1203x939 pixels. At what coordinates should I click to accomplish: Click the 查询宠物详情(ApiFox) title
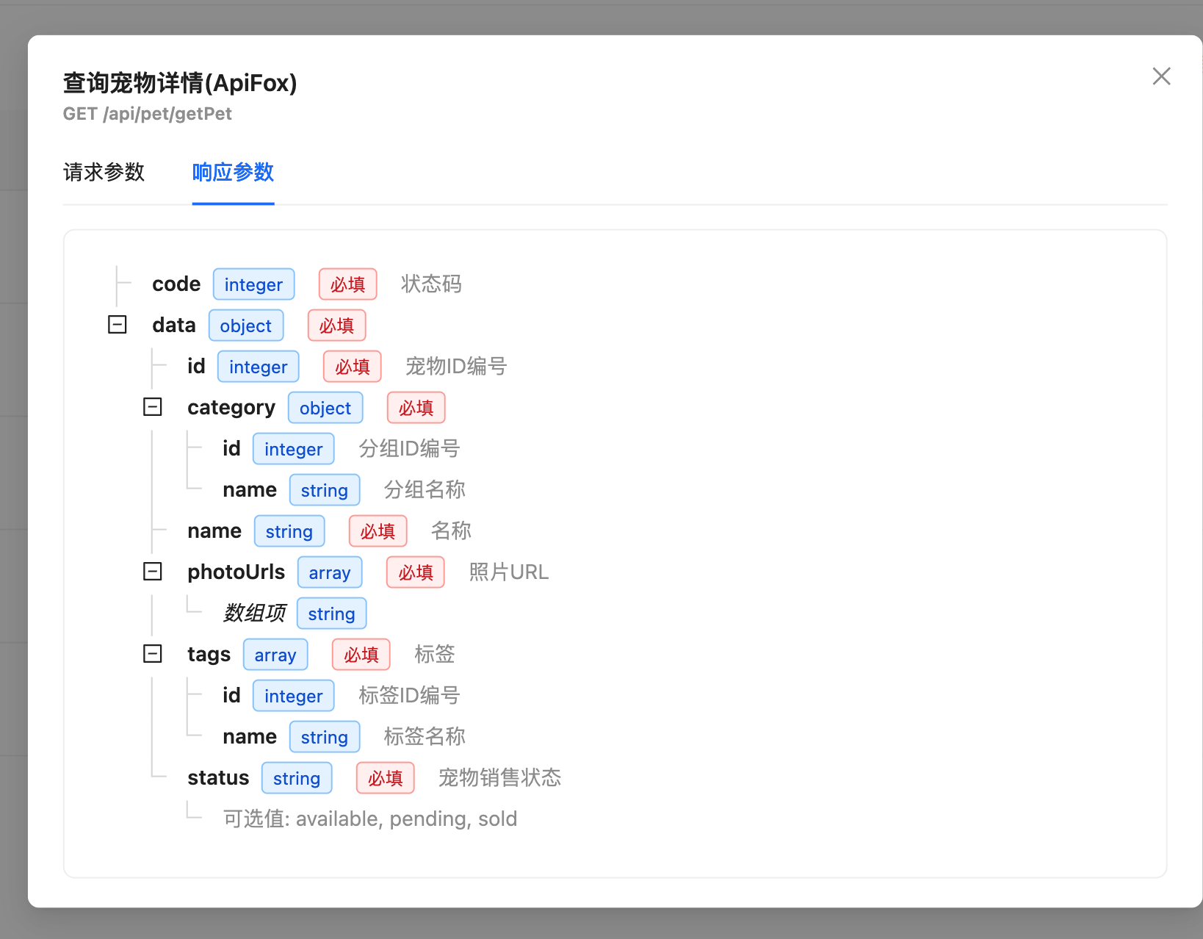tap(180, 83)
